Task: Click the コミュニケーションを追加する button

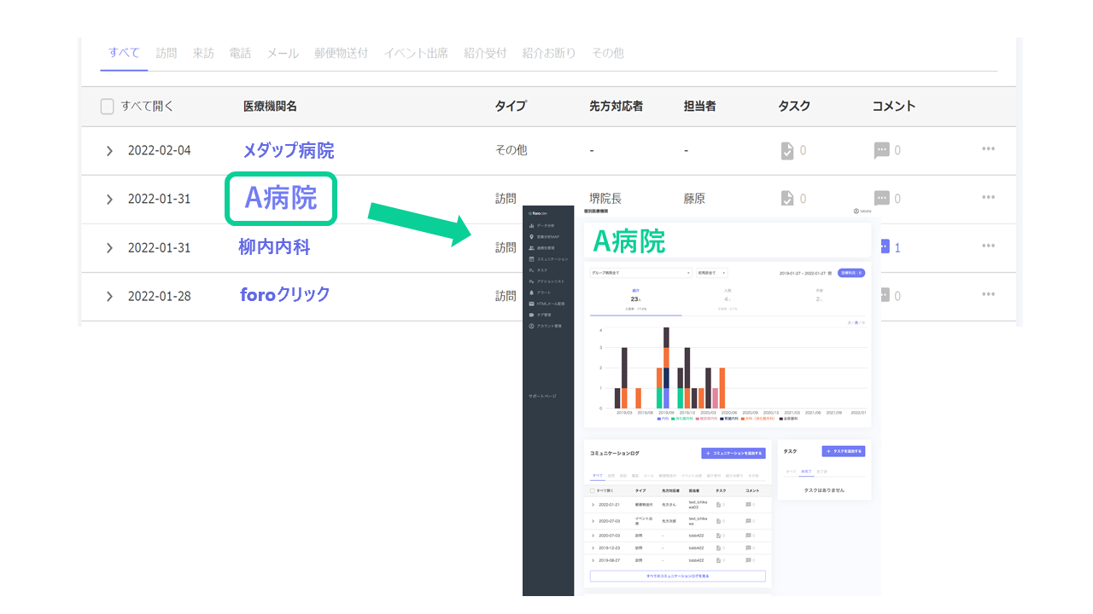Action: (734, 454)
